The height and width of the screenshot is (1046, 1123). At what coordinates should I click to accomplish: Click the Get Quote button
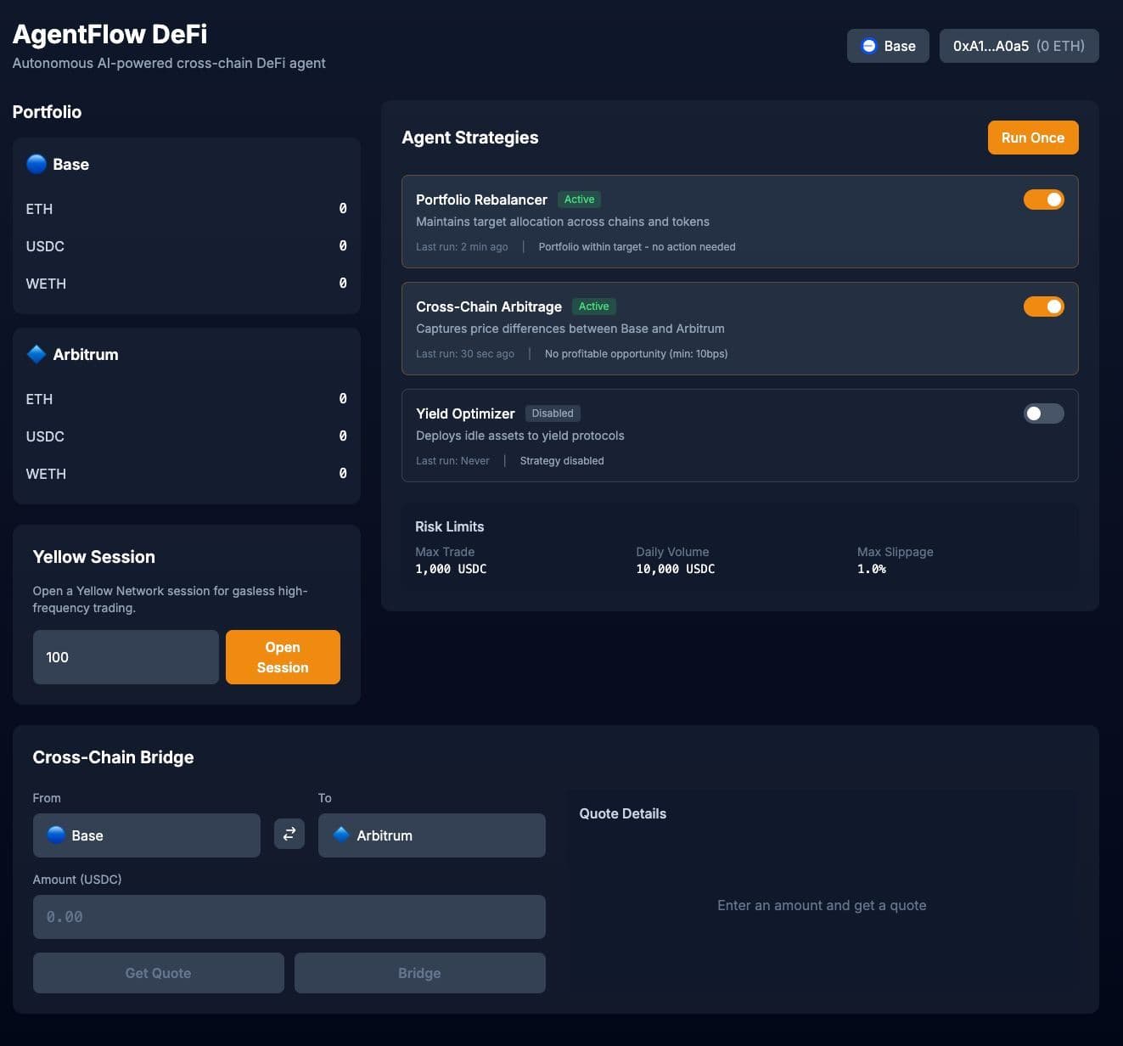[x=159, y=973]
